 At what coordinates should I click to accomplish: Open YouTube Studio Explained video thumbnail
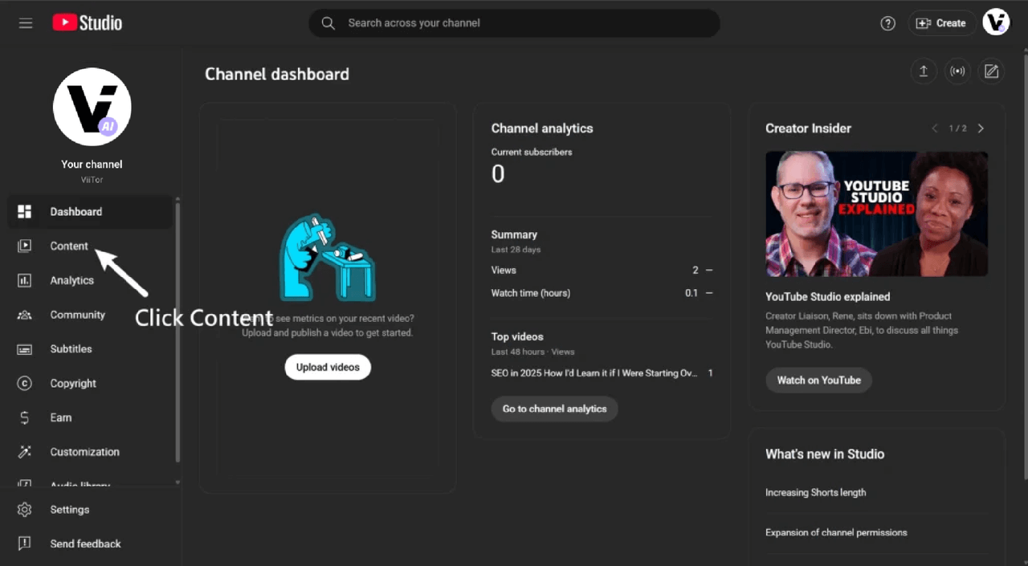point(876,214)
